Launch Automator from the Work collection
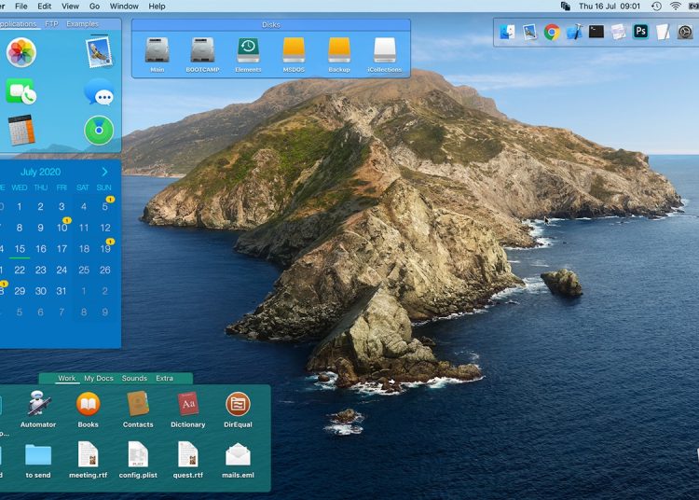The width and height of the screenshot is (699, 500). (38, 405)
